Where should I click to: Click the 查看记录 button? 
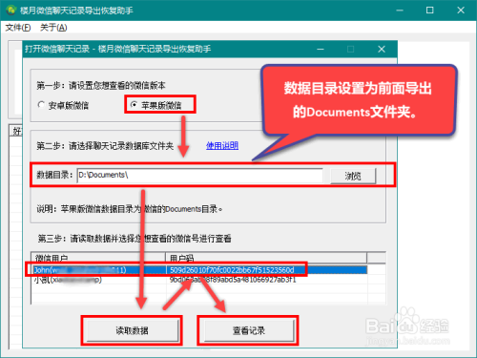tap(248, 330)
